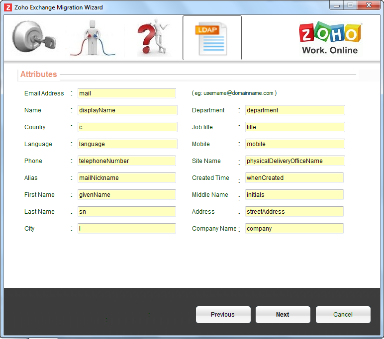The width and height of the screenshot is (384, 339).
Task: Focus the Department attribute field
Action: click(x=294, y=110)
